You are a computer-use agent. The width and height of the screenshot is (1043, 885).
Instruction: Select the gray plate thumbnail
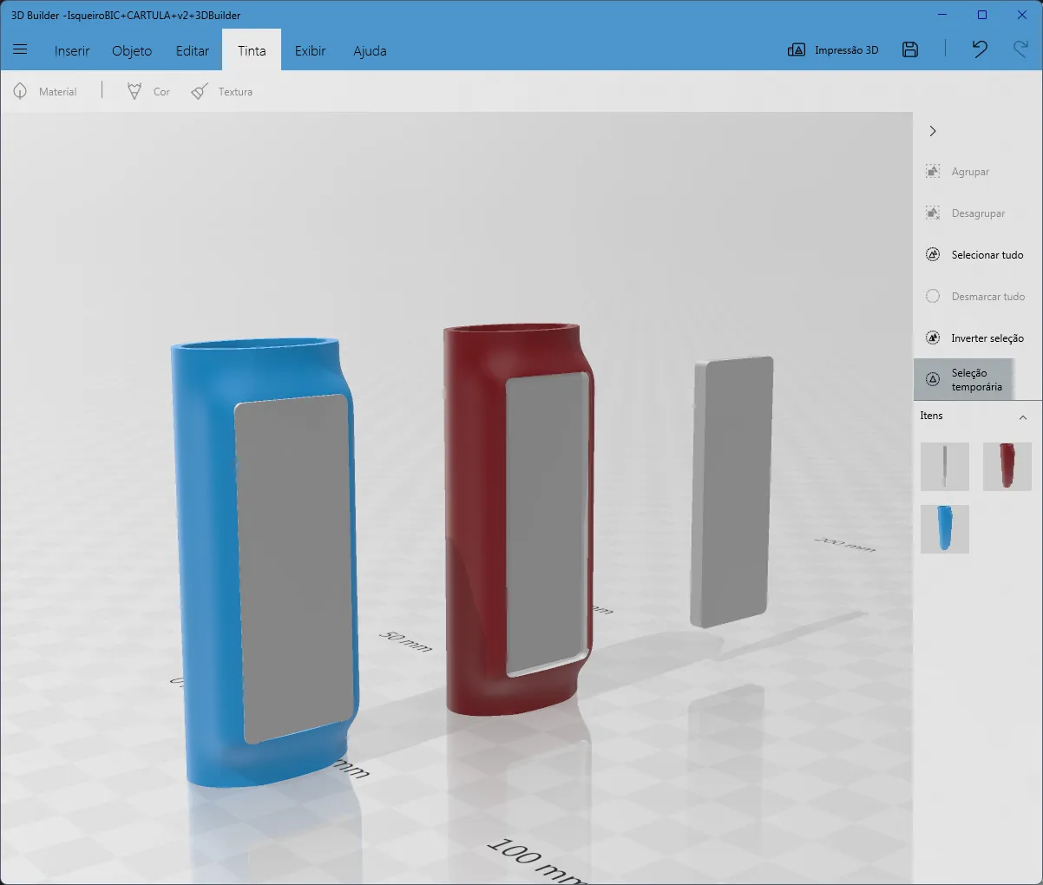tap(945, 467)
